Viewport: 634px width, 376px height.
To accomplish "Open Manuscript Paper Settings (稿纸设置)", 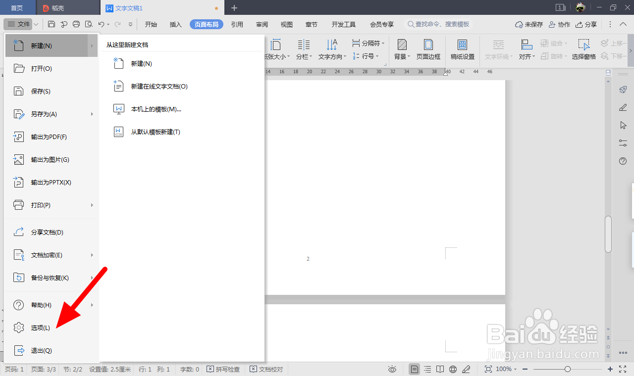I will (x=463, y=49).
